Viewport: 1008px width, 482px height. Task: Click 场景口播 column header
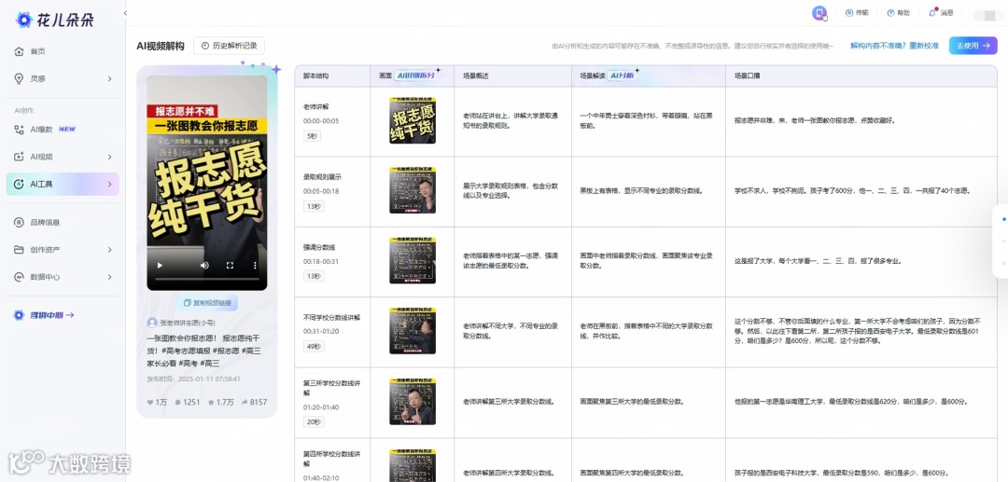click(x=747, y=76)
